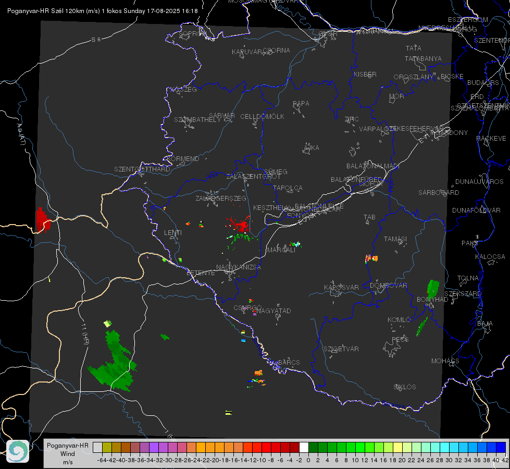The image size is (510, 469).
Task: Click the TAMASI town label
Action: click(395, 239)
